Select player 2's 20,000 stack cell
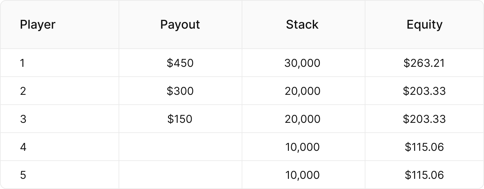Screen dimensions: 484x189 click(x=302, y=91)
